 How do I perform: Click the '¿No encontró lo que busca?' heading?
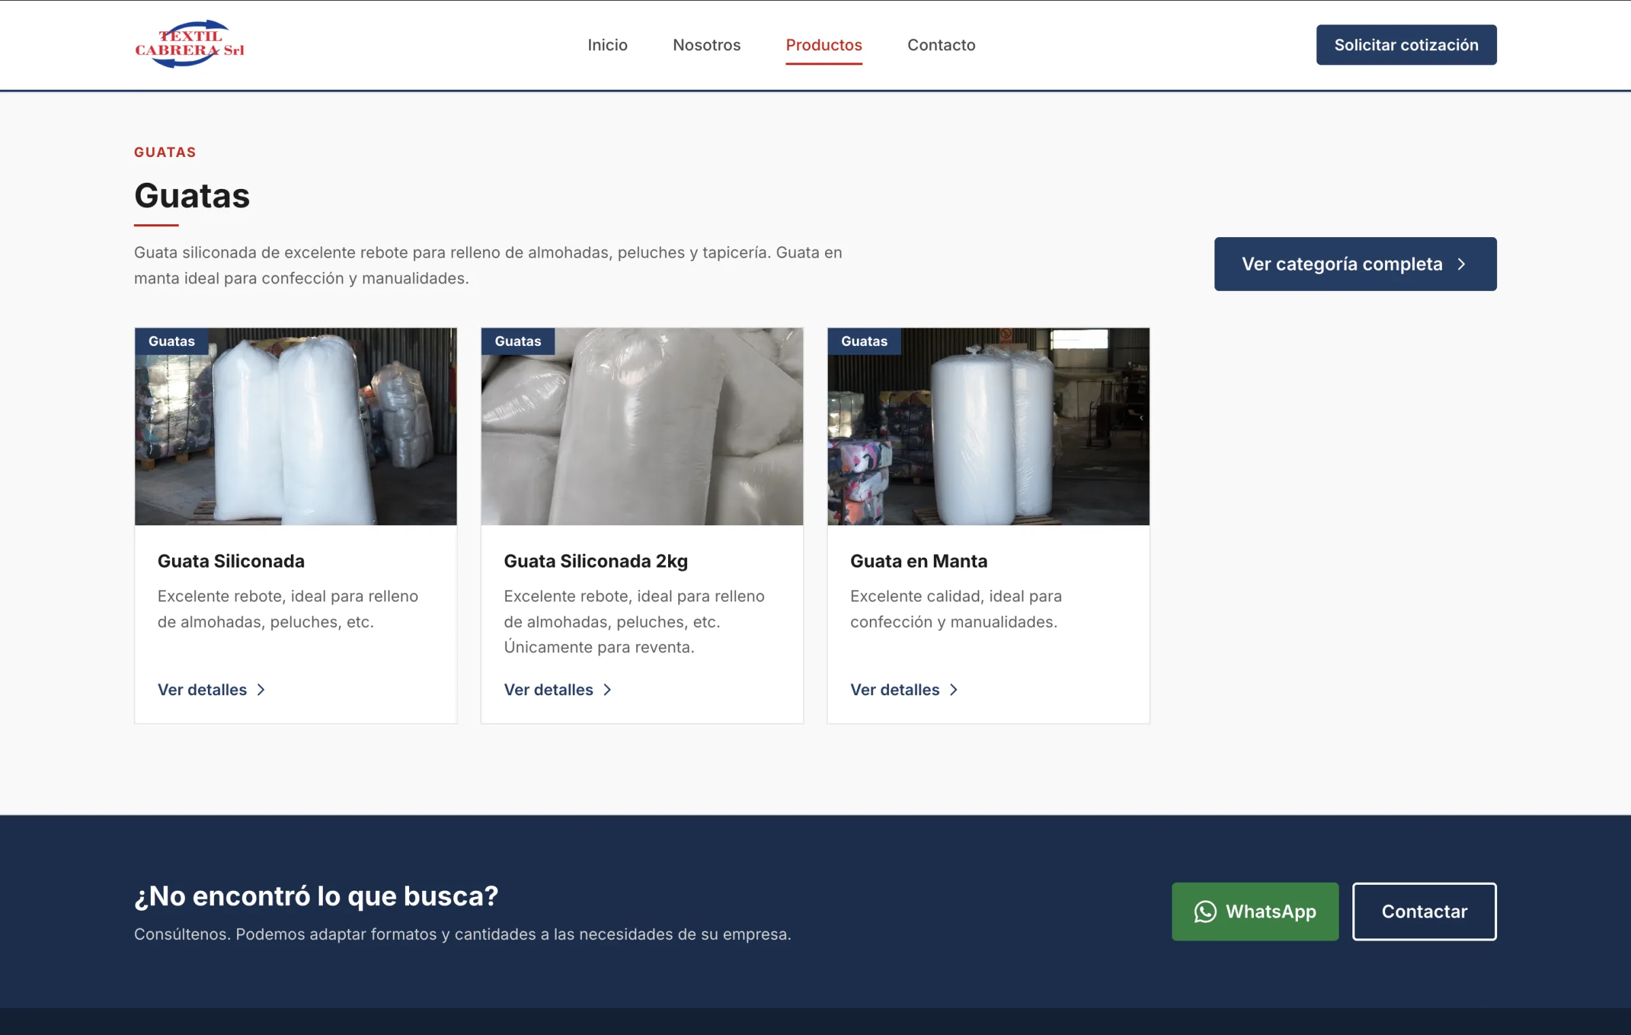point(316,896)
